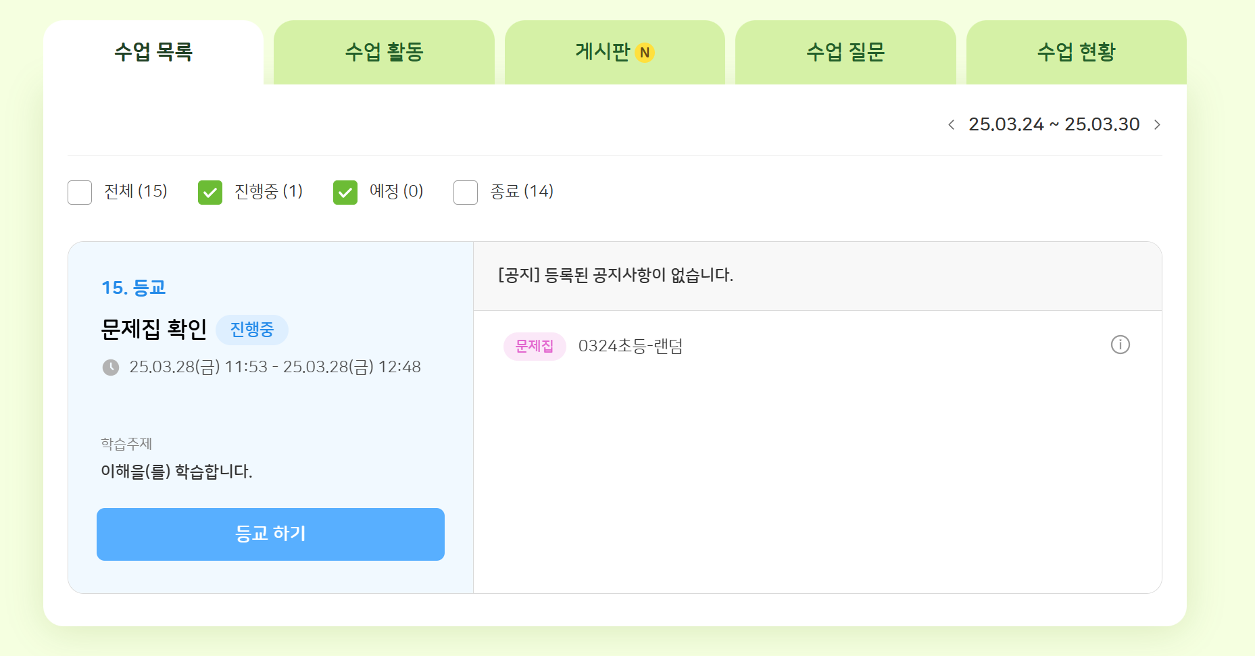Click the 진행중 status badge
This screenshot has width=1255, height=656.
252,330
